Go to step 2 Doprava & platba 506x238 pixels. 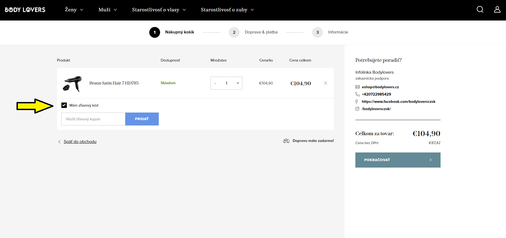(253, 32)
